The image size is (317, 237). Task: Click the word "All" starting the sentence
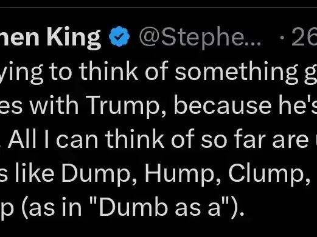coord(23,139)
